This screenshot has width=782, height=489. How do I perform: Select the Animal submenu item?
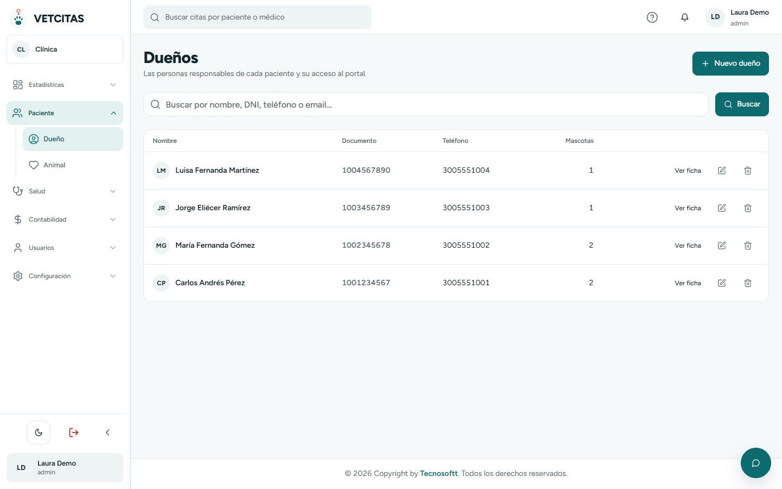click(x=73, y=165)
